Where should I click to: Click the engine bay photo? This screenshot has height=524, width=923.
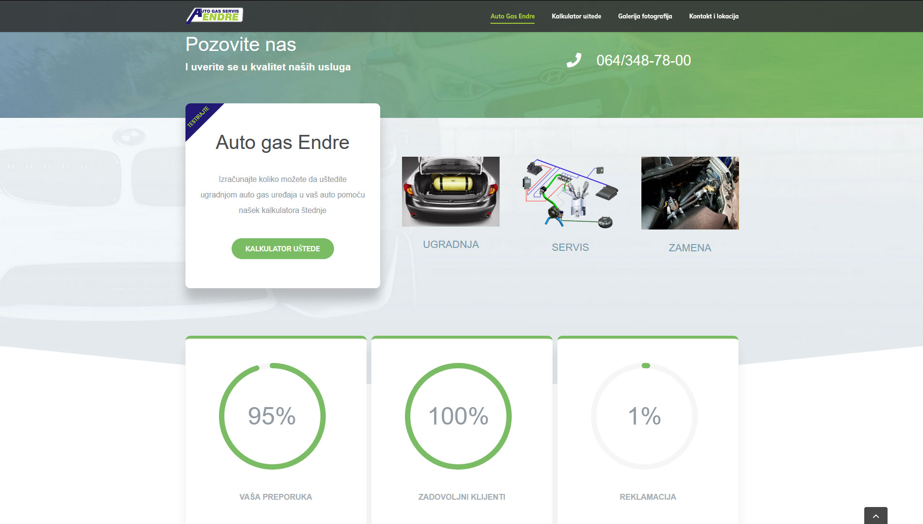point(689,193)
